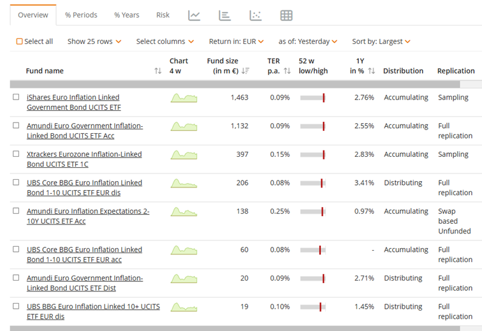Image resolution: width=482 pixels, height=331 pixels.
Task: Open the table grid view icon
Action: [x=286, y=15]
